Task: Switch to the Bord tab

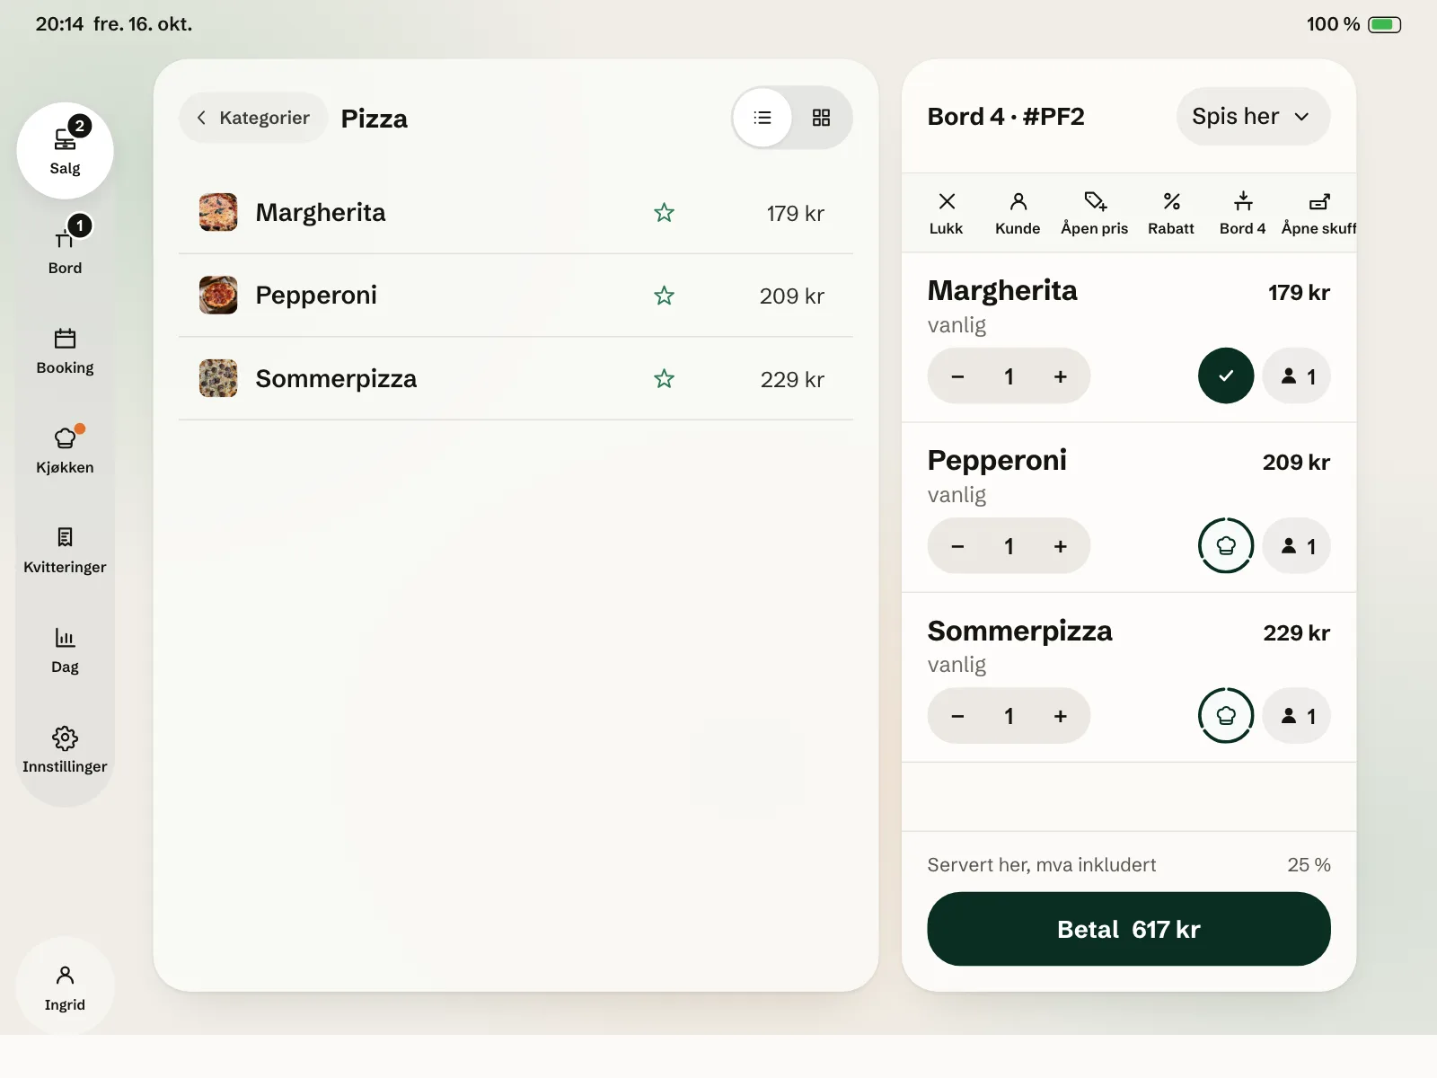Action: (x=65, y=248)
